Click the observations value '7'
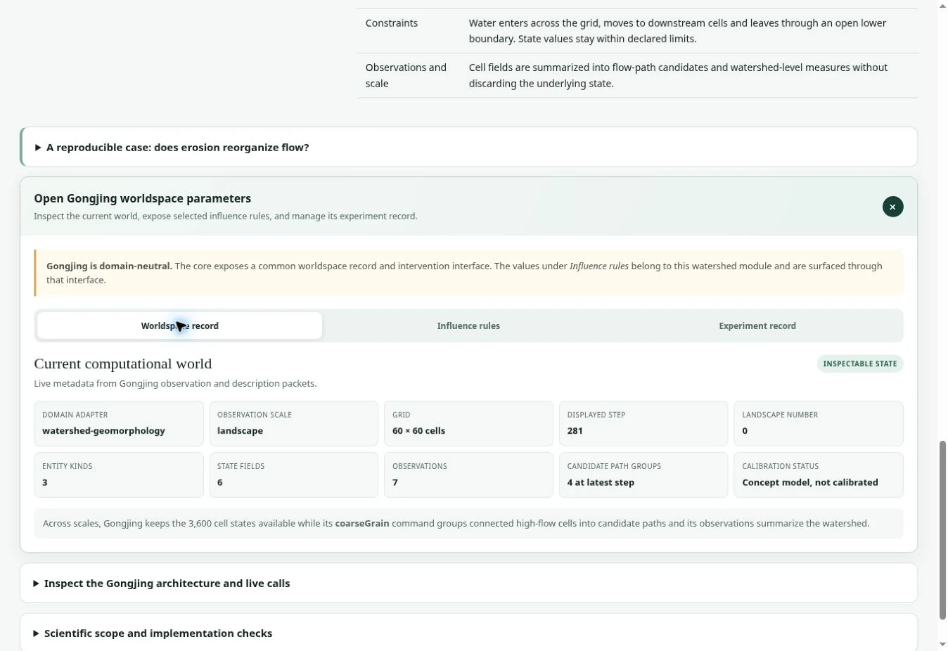 point(395,482)
